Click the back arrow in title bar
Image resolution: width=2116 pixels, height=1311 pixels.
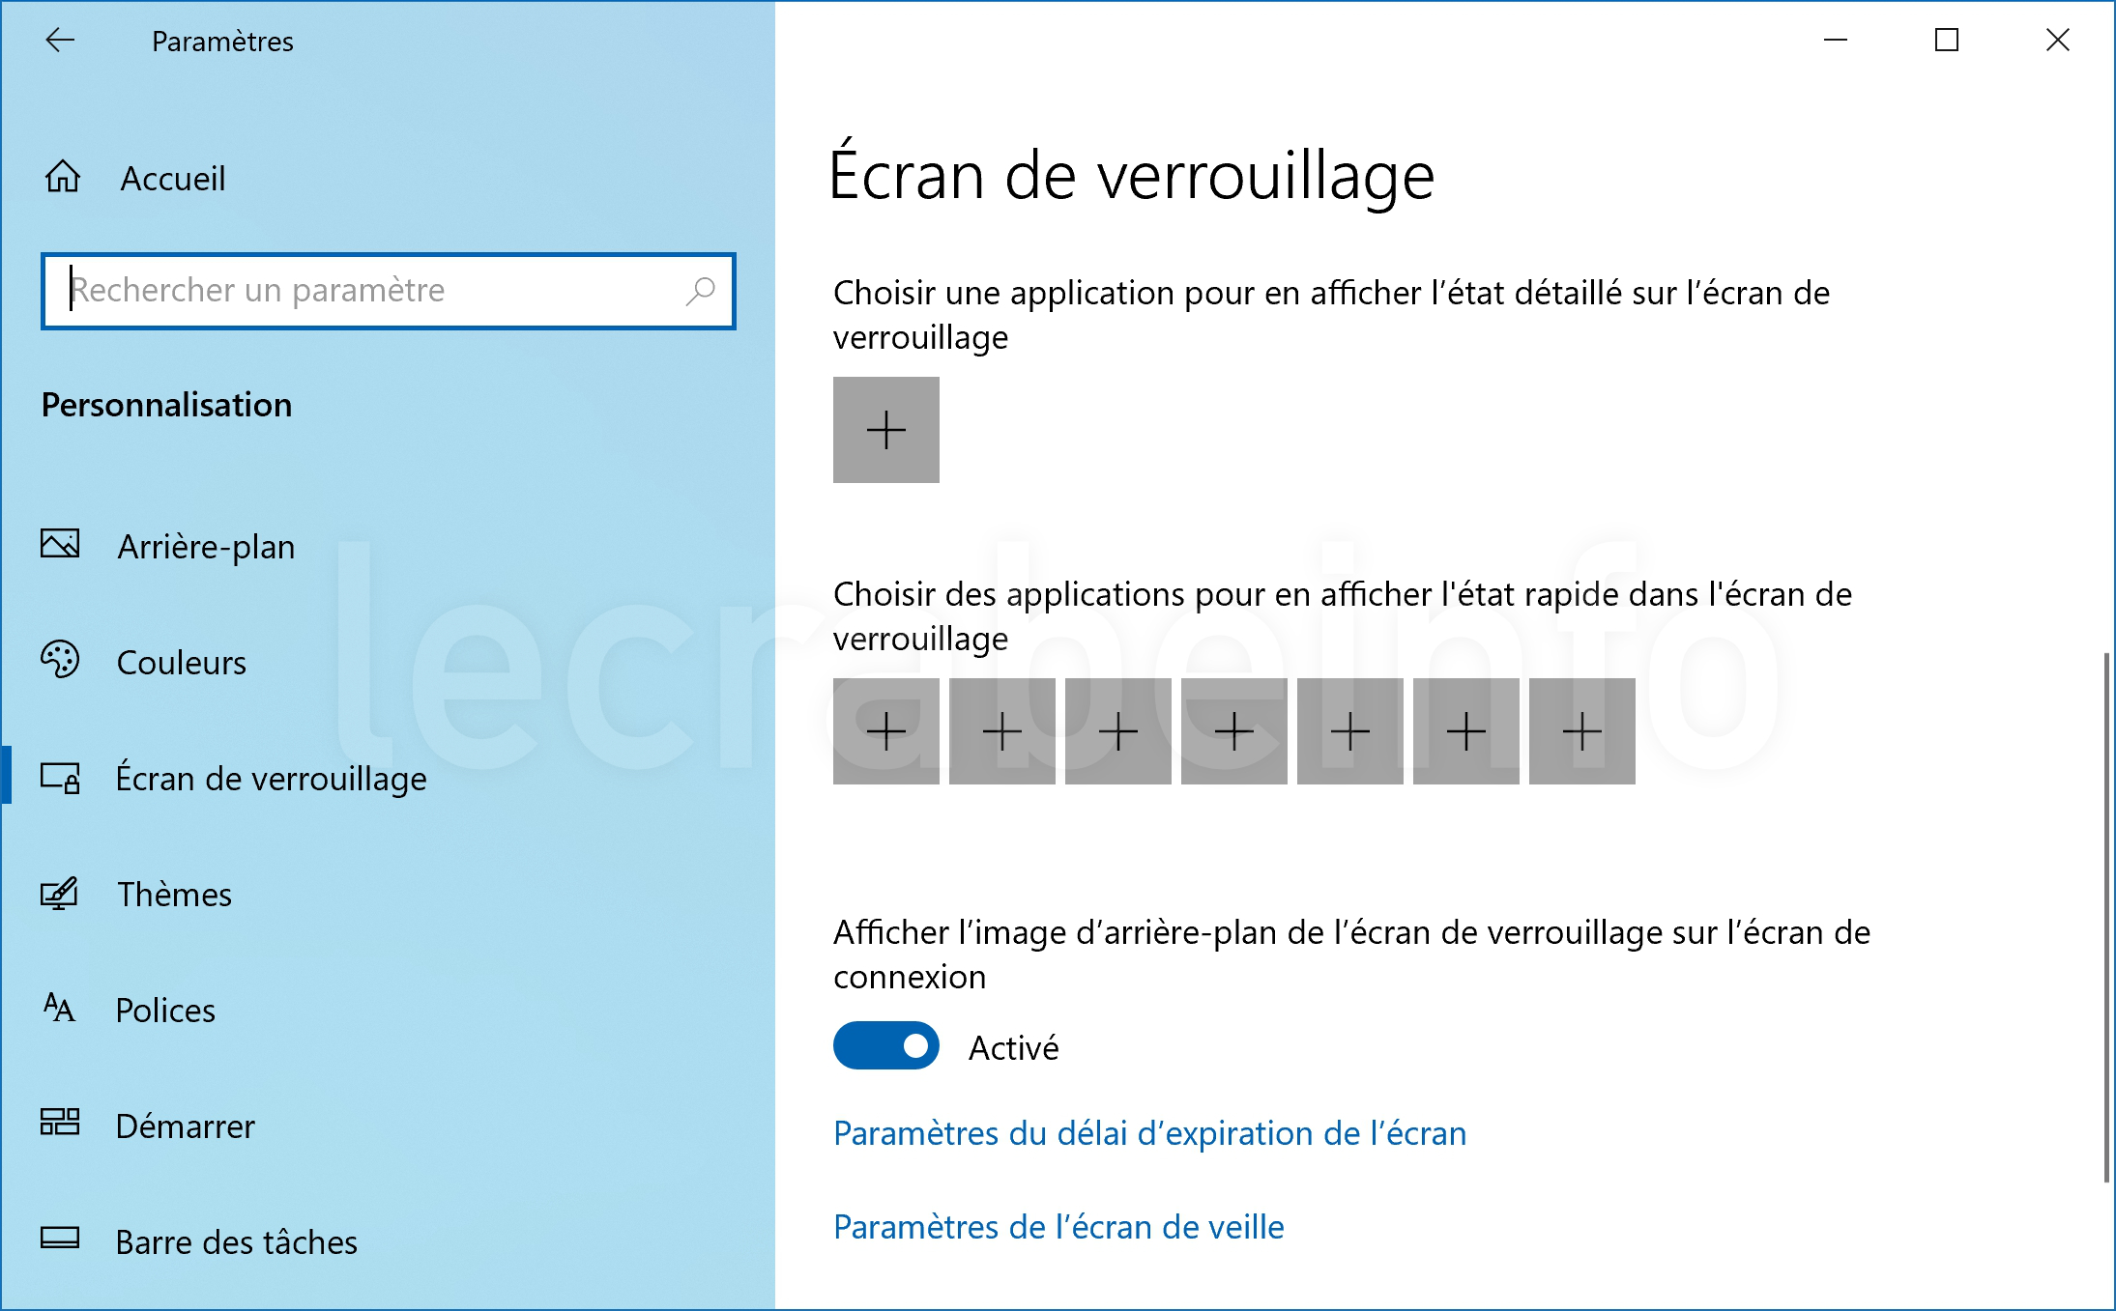click(x=60, y=40)
